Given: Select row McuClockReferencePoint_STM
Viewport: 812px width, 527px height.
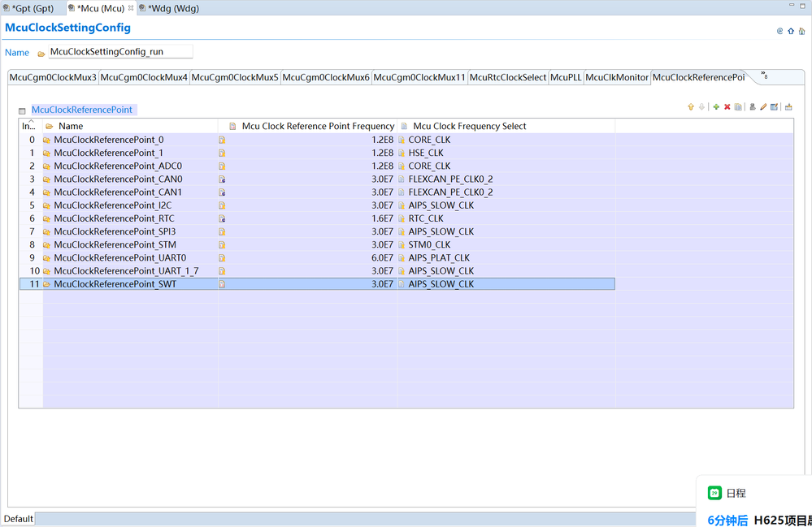Looking at the screenshot, I should click(317, 244).
